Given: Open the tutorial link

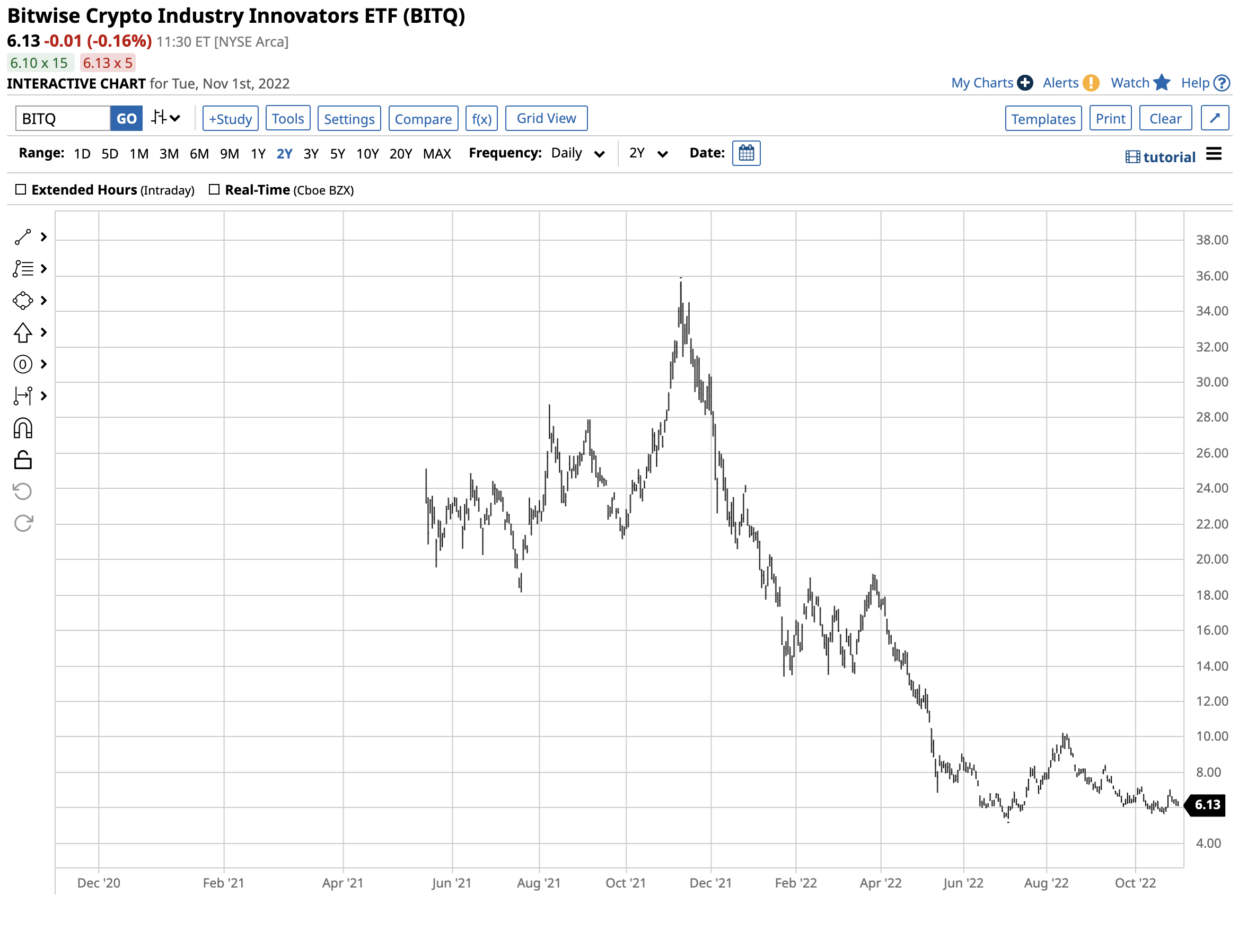Looking at the screenshot, I should [1160, 157].
